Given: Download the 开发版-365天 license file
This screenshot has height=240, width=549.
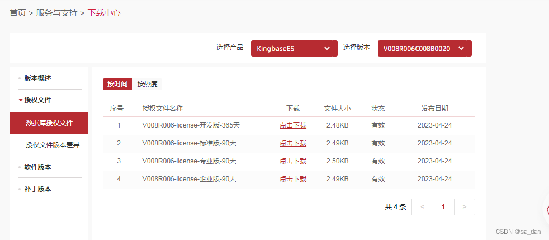Looking at the screenshot, I should point(293,125).
